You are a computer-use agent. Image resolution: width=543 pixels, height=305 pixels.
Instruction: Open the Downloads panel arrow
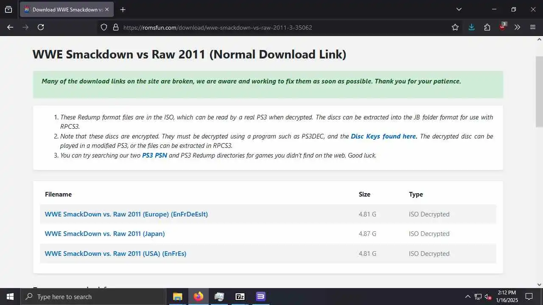[471, 27]
